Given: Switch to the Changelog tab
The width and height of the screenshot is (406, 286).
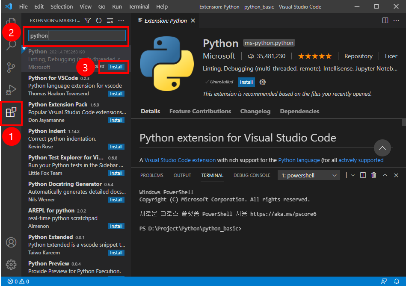Looking at the screenshot, I should 255,111.
